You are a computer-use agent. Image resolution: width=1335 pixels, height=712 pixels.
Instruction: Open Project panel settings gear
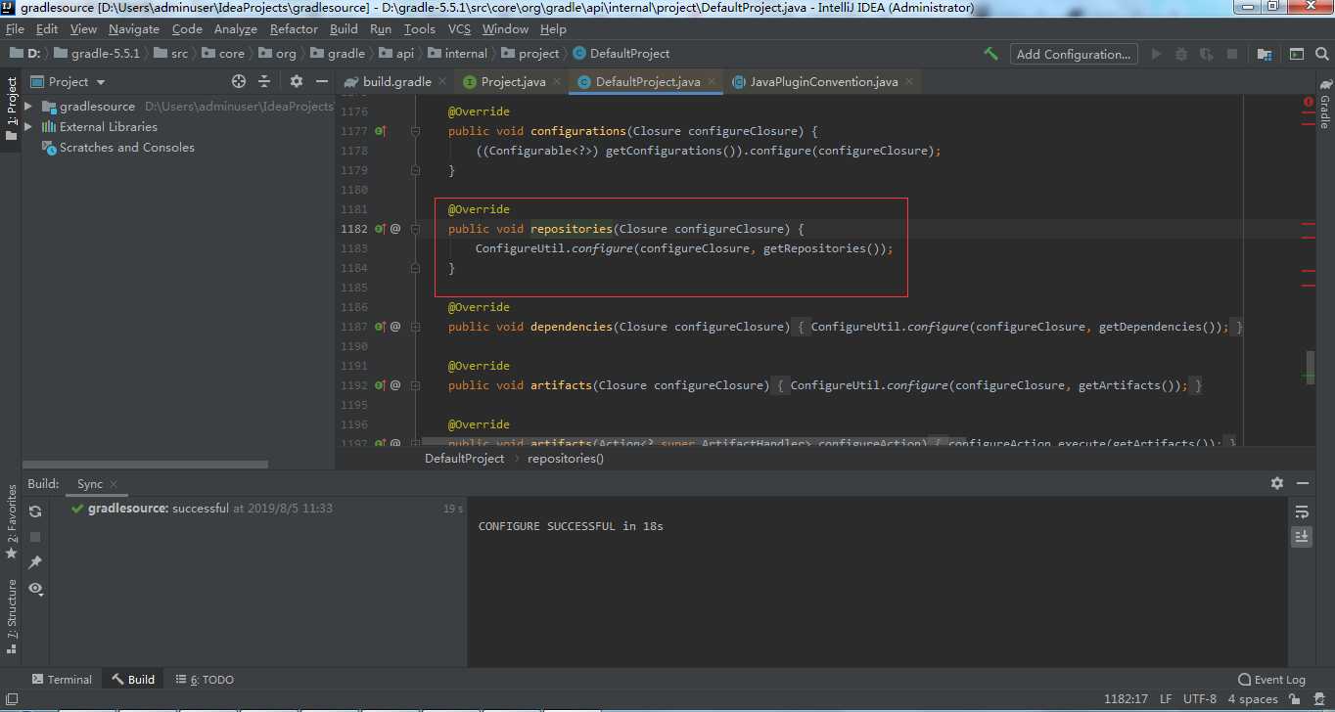pyautogui.click(x=297, y=81)
